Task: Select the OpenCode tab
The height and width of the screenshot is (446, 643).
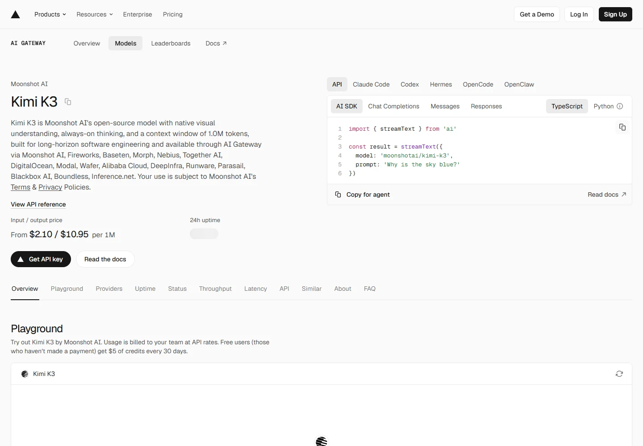Action: 478,84
